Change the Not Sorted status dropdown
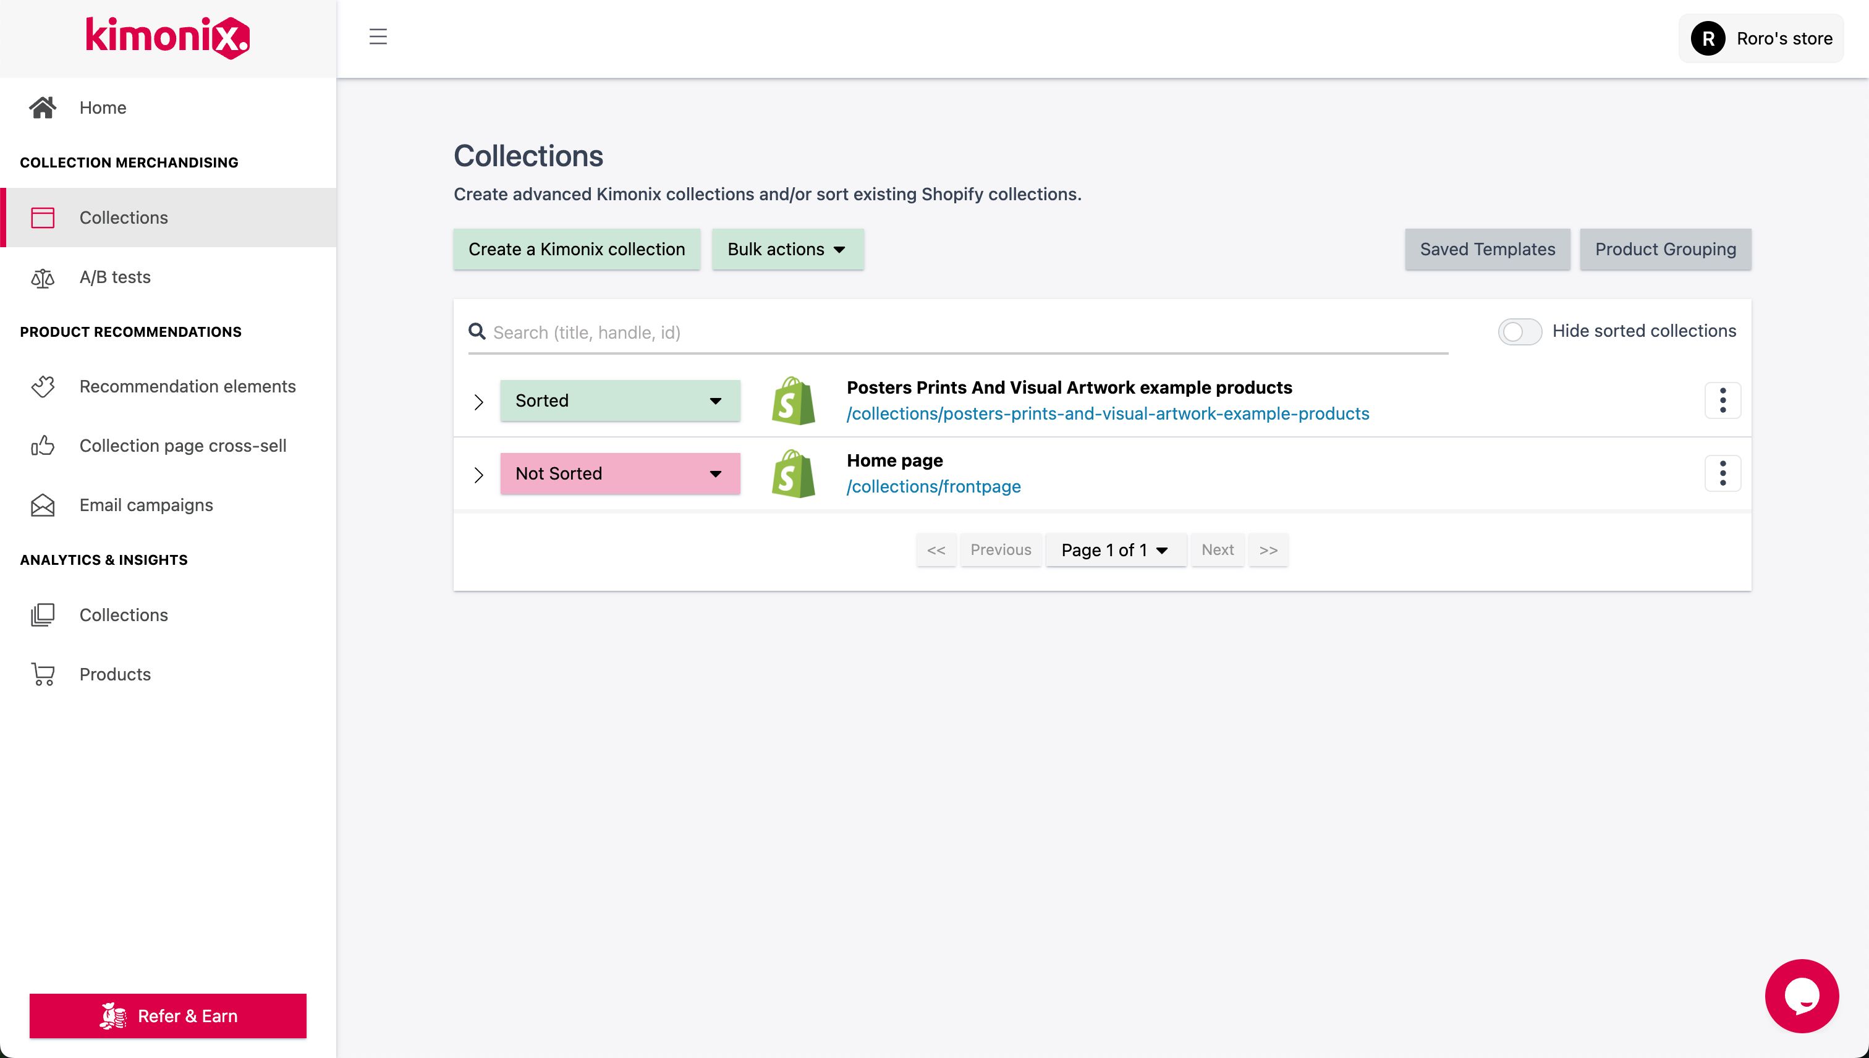1869x1058 pixels. (x=619, y=473)
